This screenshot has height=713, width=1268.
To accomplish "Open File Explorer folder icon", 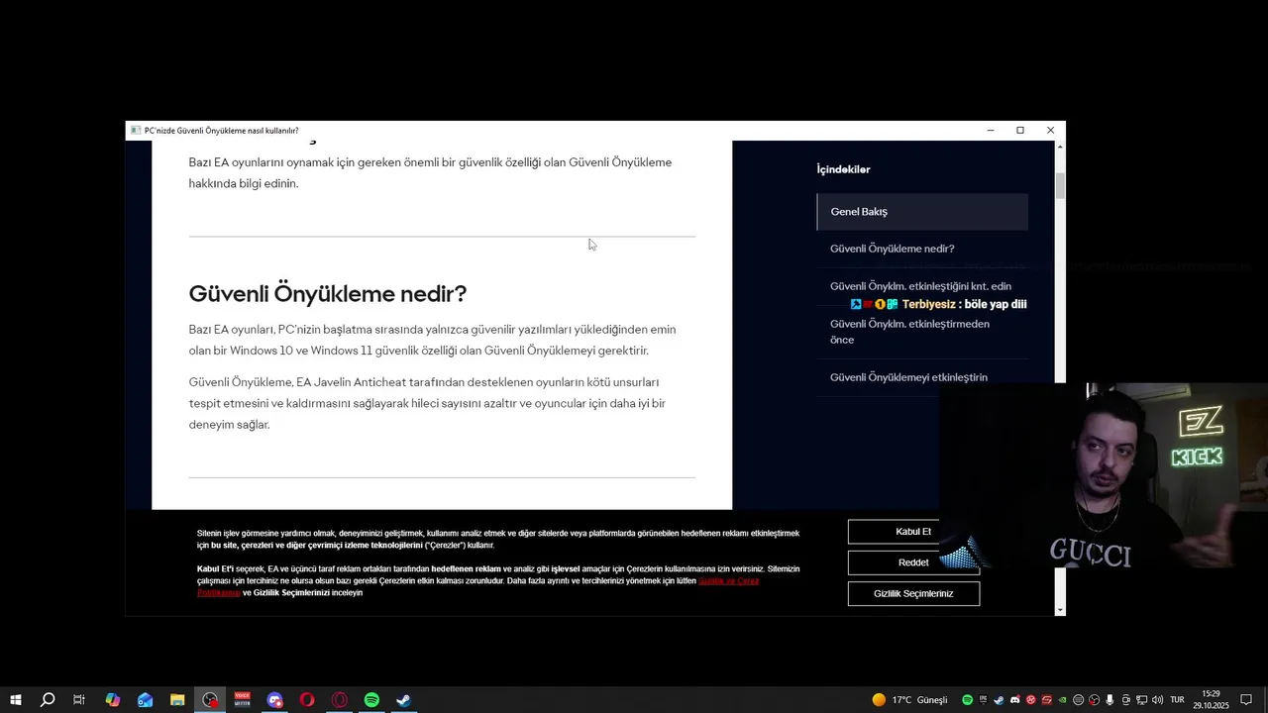I will [x=177, y=700].
